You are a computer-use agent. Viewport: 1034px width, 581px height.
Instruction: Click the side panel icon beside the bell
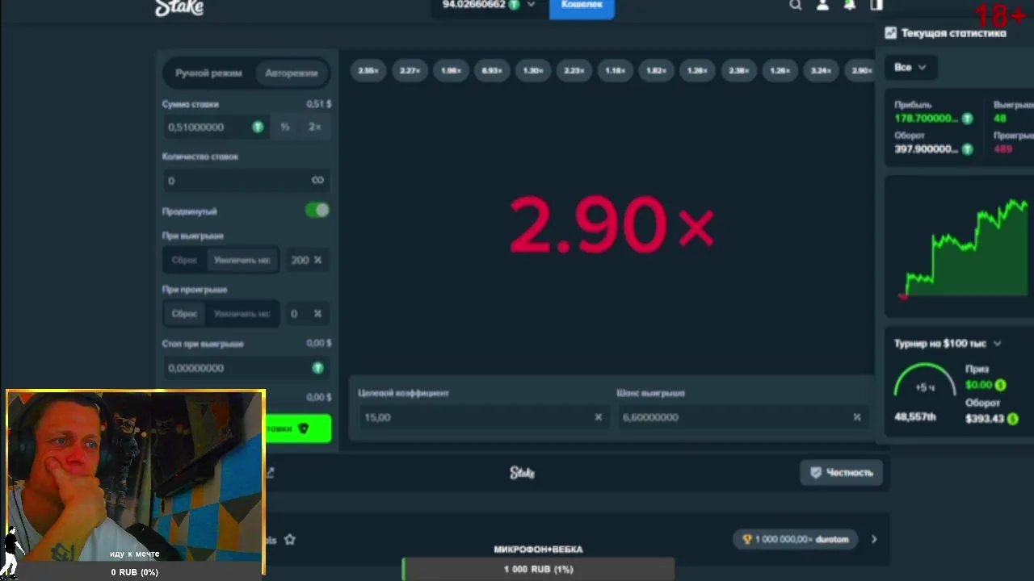click(x=876, y=5)
